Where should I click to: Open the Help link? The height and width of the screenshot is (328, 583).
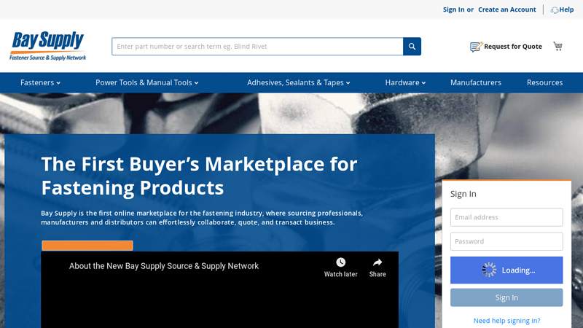coord(566,9)
